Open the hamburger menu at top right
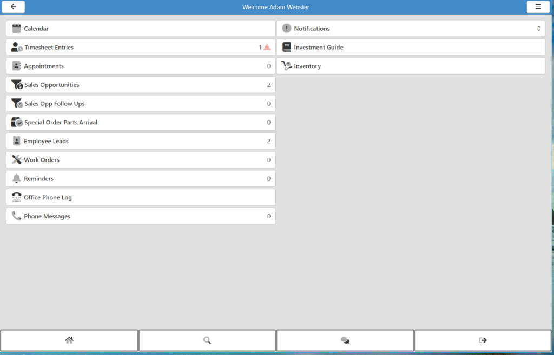 pos(538,6)
